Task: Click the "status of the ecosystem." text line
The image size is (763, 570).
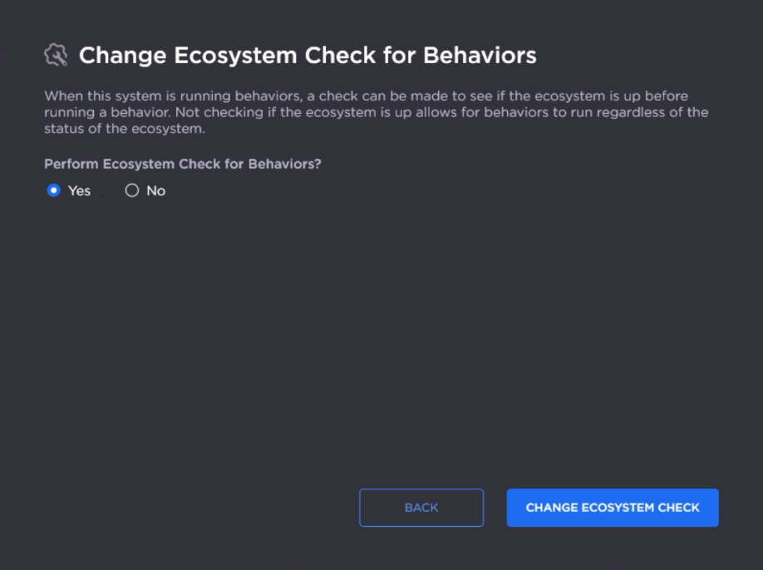Action: coord(124,128)
